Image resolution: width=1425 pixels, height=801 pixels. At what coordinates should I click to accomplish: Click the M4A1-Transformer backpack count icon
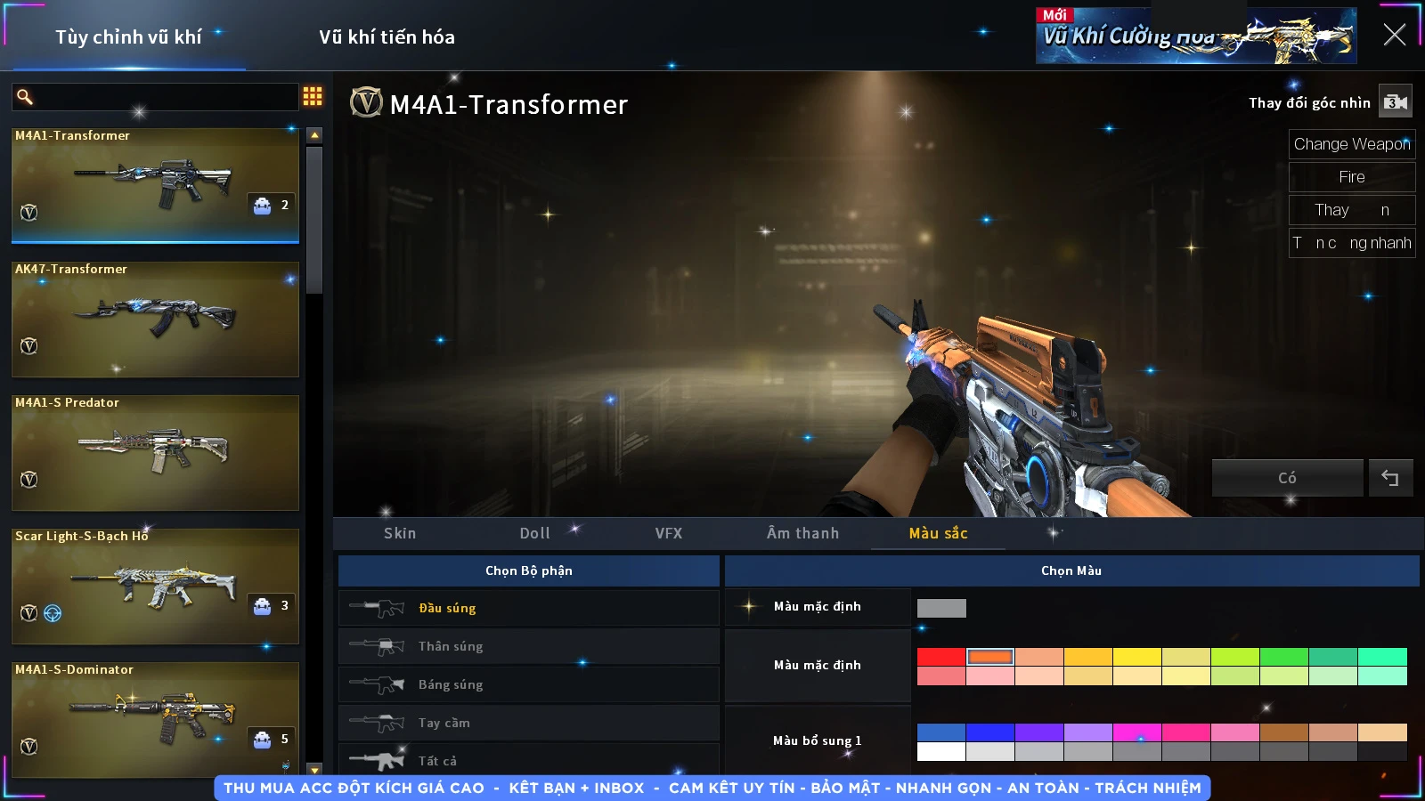pyautogui.click(x=263, y=206)
